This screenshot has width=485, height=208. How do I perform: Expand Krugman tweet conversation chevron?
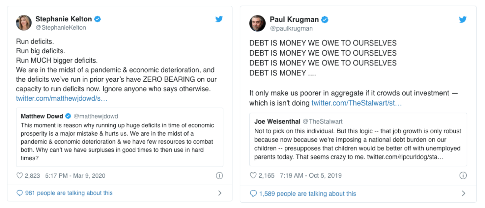[463, 194]
